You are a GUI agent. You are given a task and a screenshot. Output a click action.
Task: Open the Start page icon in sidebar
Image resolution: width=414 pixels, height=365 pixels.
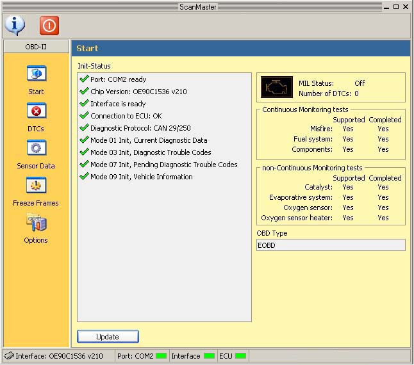tap(36, 74)
